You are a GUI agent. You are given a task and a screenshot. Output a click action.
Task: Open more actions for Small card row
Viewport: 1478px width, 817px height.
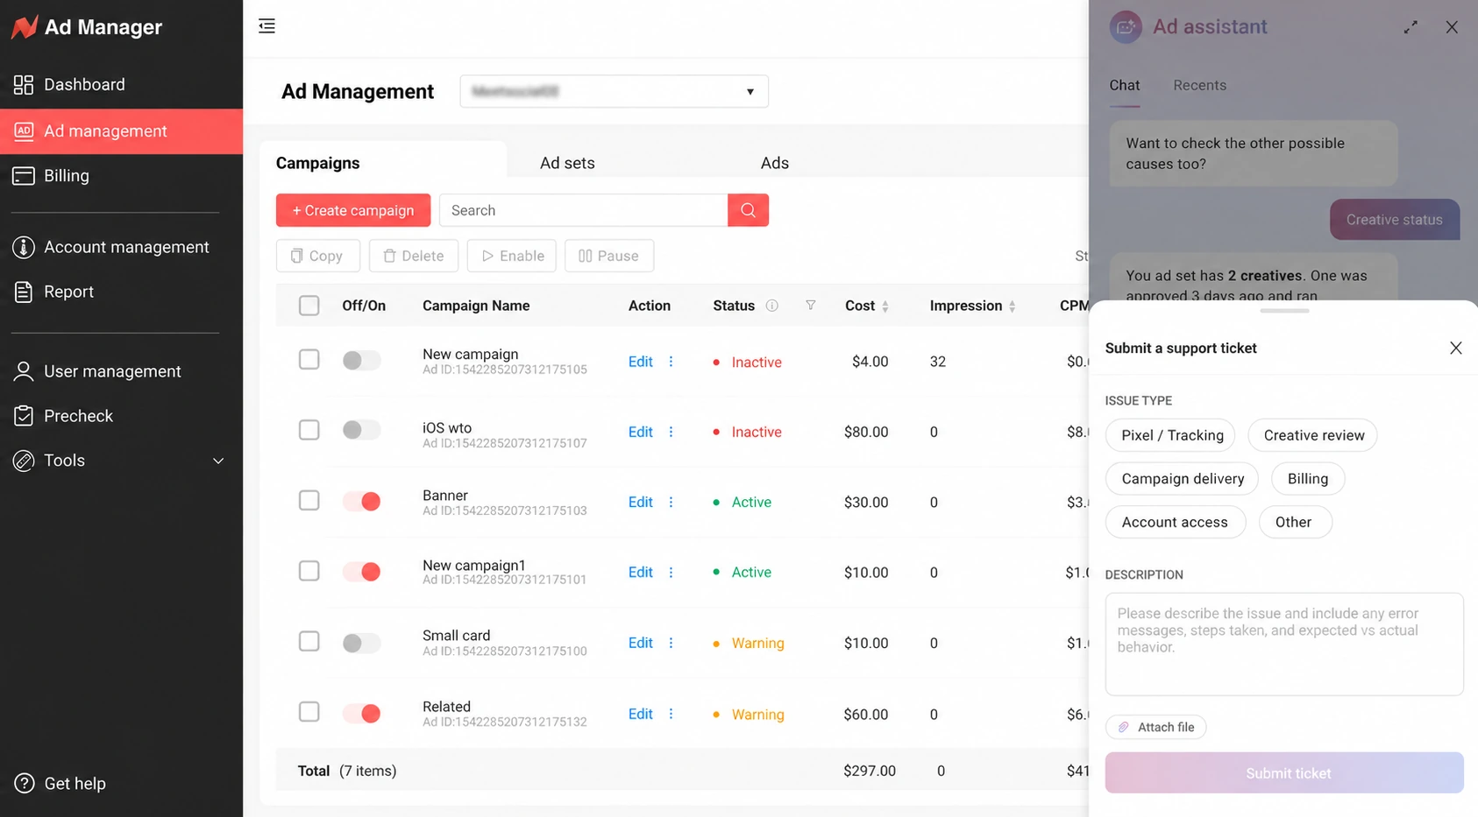point(671,643)
